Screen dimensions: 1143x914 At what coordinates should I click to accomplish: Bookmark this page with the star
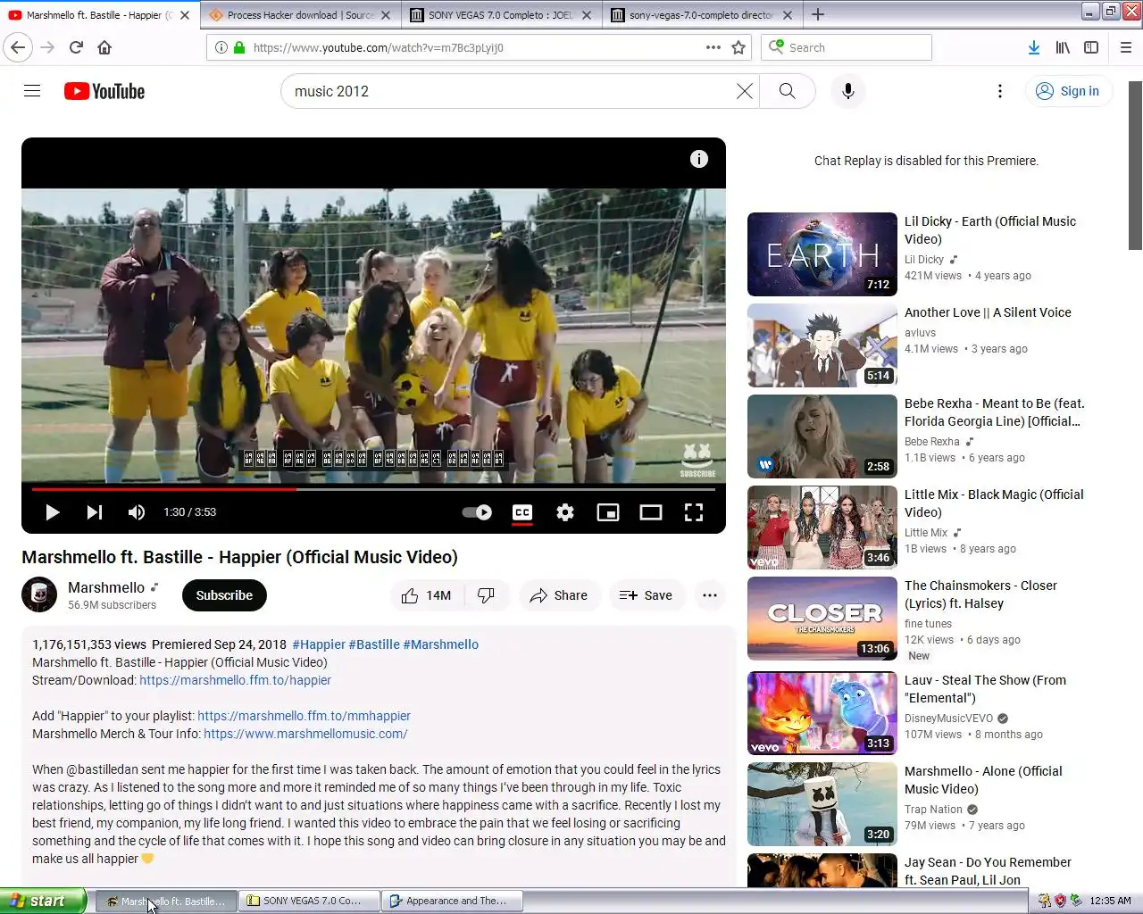pyautogui.click(x=738, y=47)
